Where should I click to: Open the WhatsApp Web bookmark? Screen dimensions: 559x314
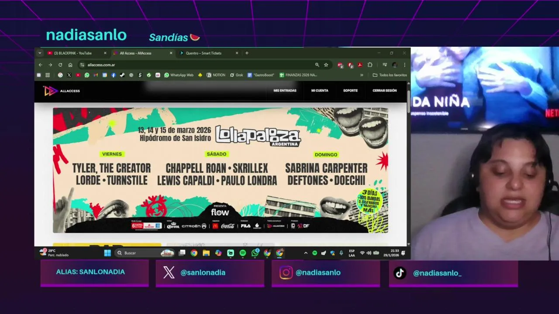click(x=179, y=75)
